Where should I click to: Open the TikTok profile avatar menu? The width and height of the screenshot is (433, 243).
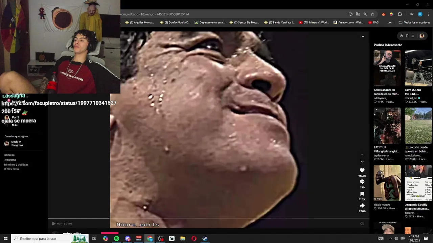(x=421, y=36)
